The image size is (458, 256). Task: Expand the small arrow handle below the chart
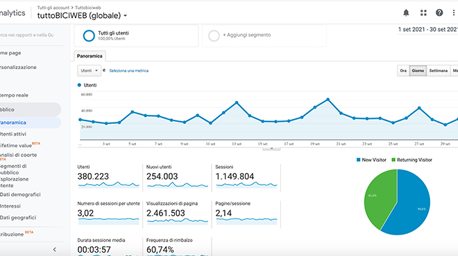click(x=271, y=149)
